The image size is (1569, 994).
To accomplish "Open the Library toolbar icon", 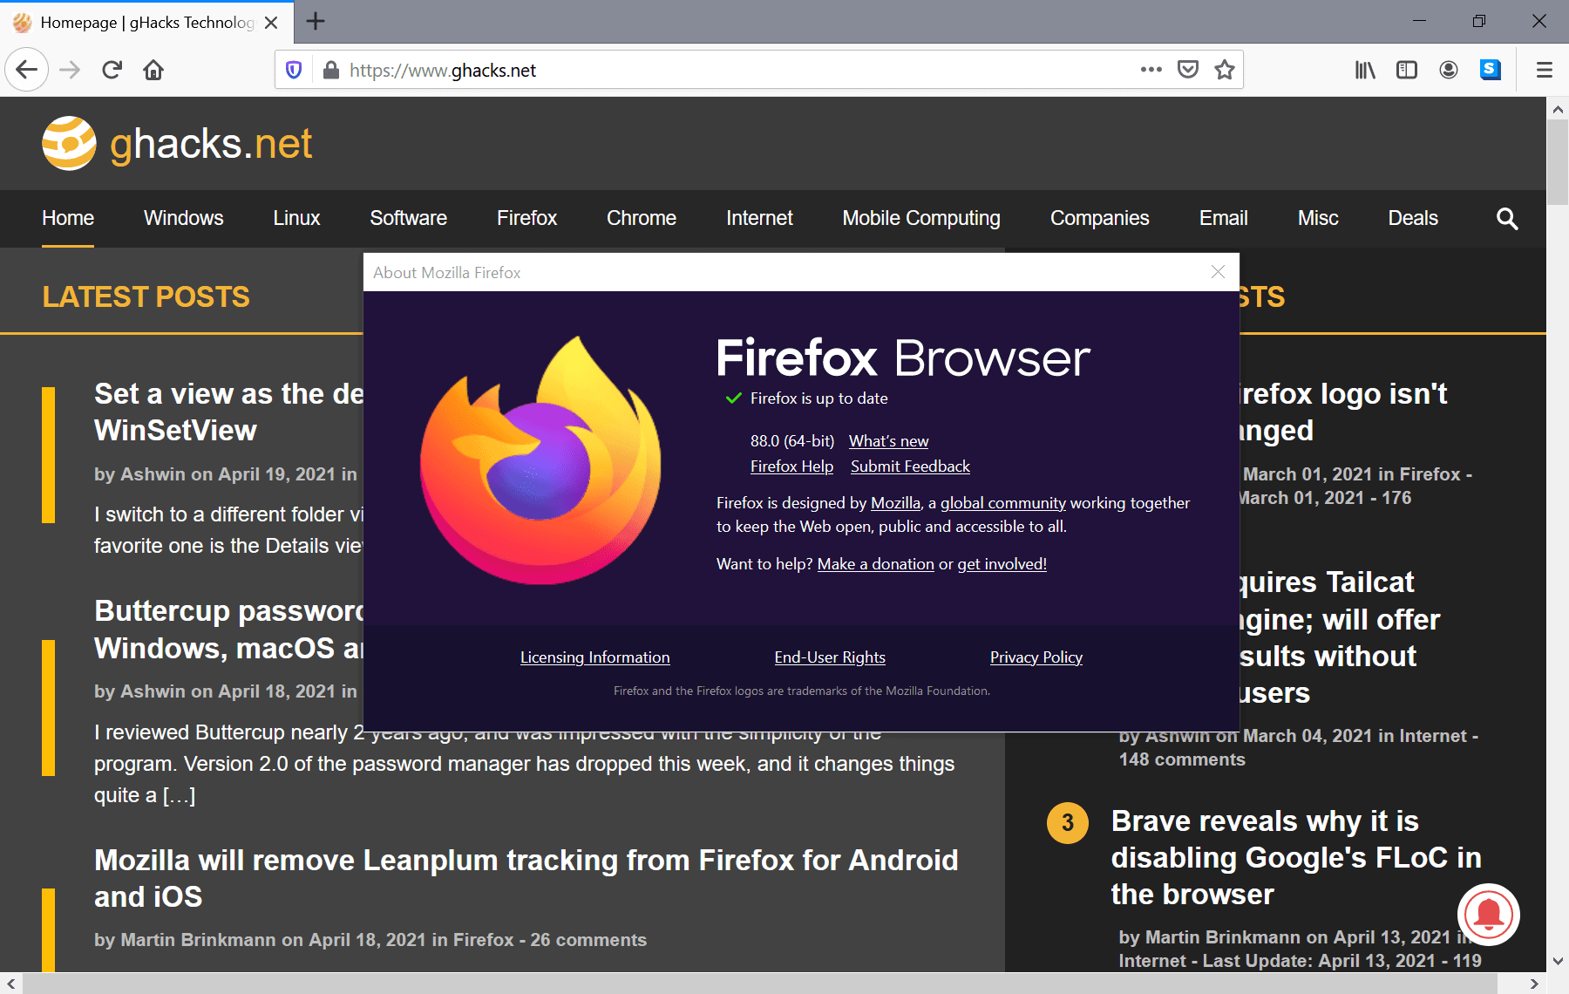I will click(1364, 70).
